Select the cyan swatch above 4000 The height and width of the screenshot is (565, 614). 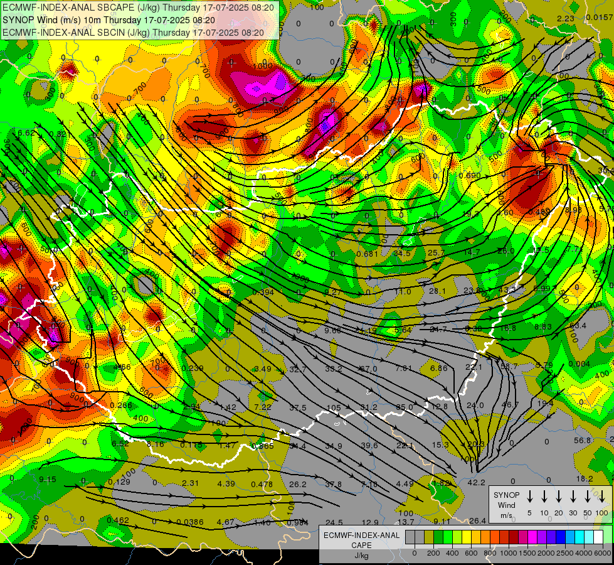tap(580, 537)
